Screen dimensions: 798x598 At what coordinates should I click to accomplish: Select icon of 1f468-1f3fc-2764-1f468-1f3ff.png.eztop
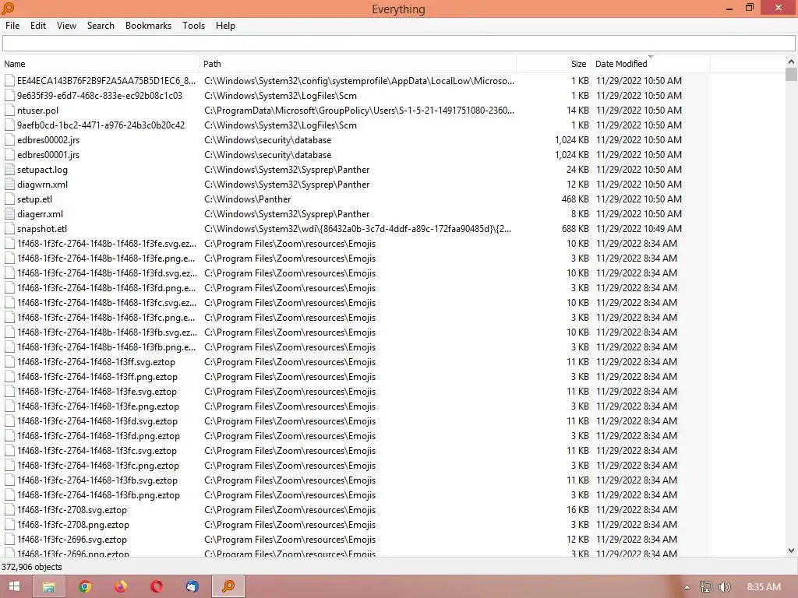9,376
